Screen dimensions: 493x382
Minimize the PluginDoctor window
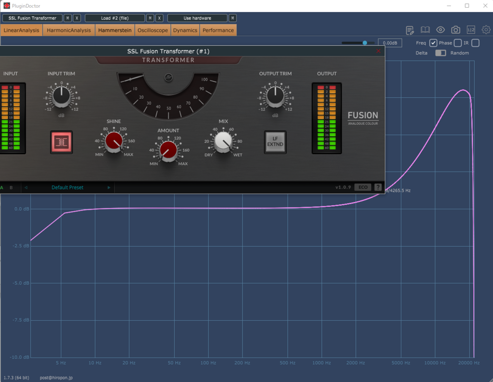[x=449, y=6]
